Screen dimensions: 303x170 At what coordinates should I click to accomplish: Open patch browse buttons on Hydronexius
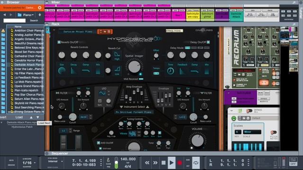(x=105, y=32)
